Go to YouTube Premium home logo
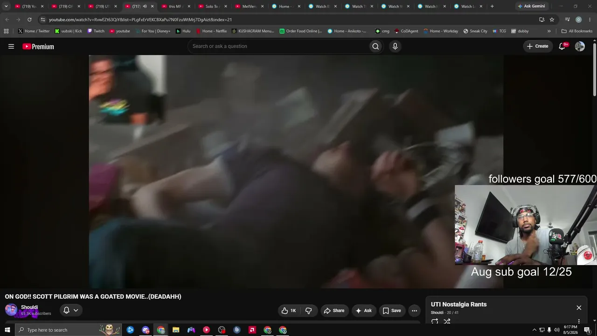This screenshot has width=597, height=336. click(38, 46)
